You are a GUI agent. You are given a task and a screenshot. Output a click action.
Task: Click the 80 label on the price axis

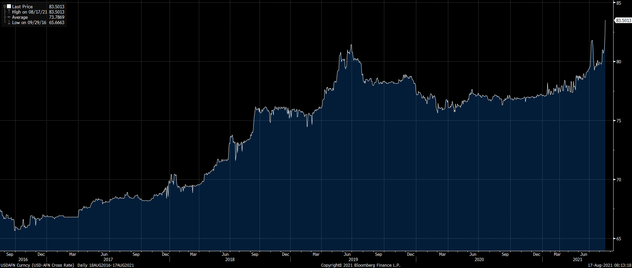pos(618,62)
